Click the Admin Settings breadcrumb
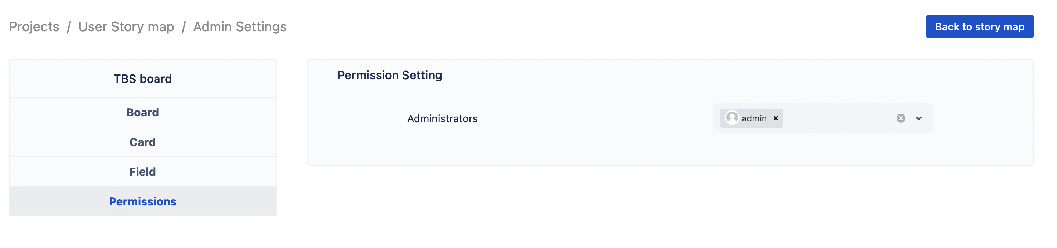This screenshot has width=1057, height=248. (240, 27)
